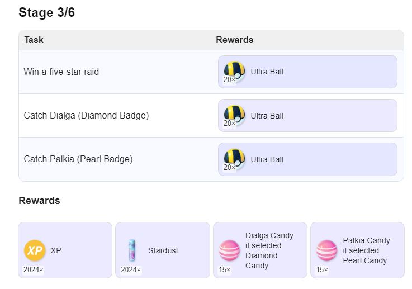Click the yellow XP coin icon
Screen dimensions: 412x289
coord(34,250)
